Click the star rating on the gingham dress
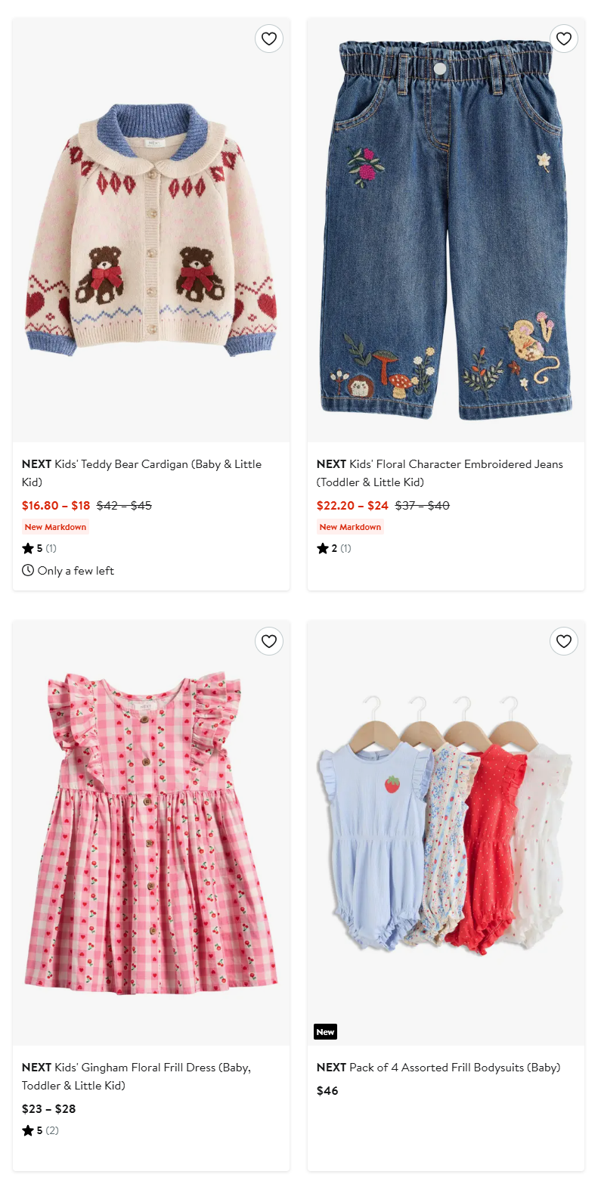This screenshot has width=601, height=1184. (x=40, y=1130)
